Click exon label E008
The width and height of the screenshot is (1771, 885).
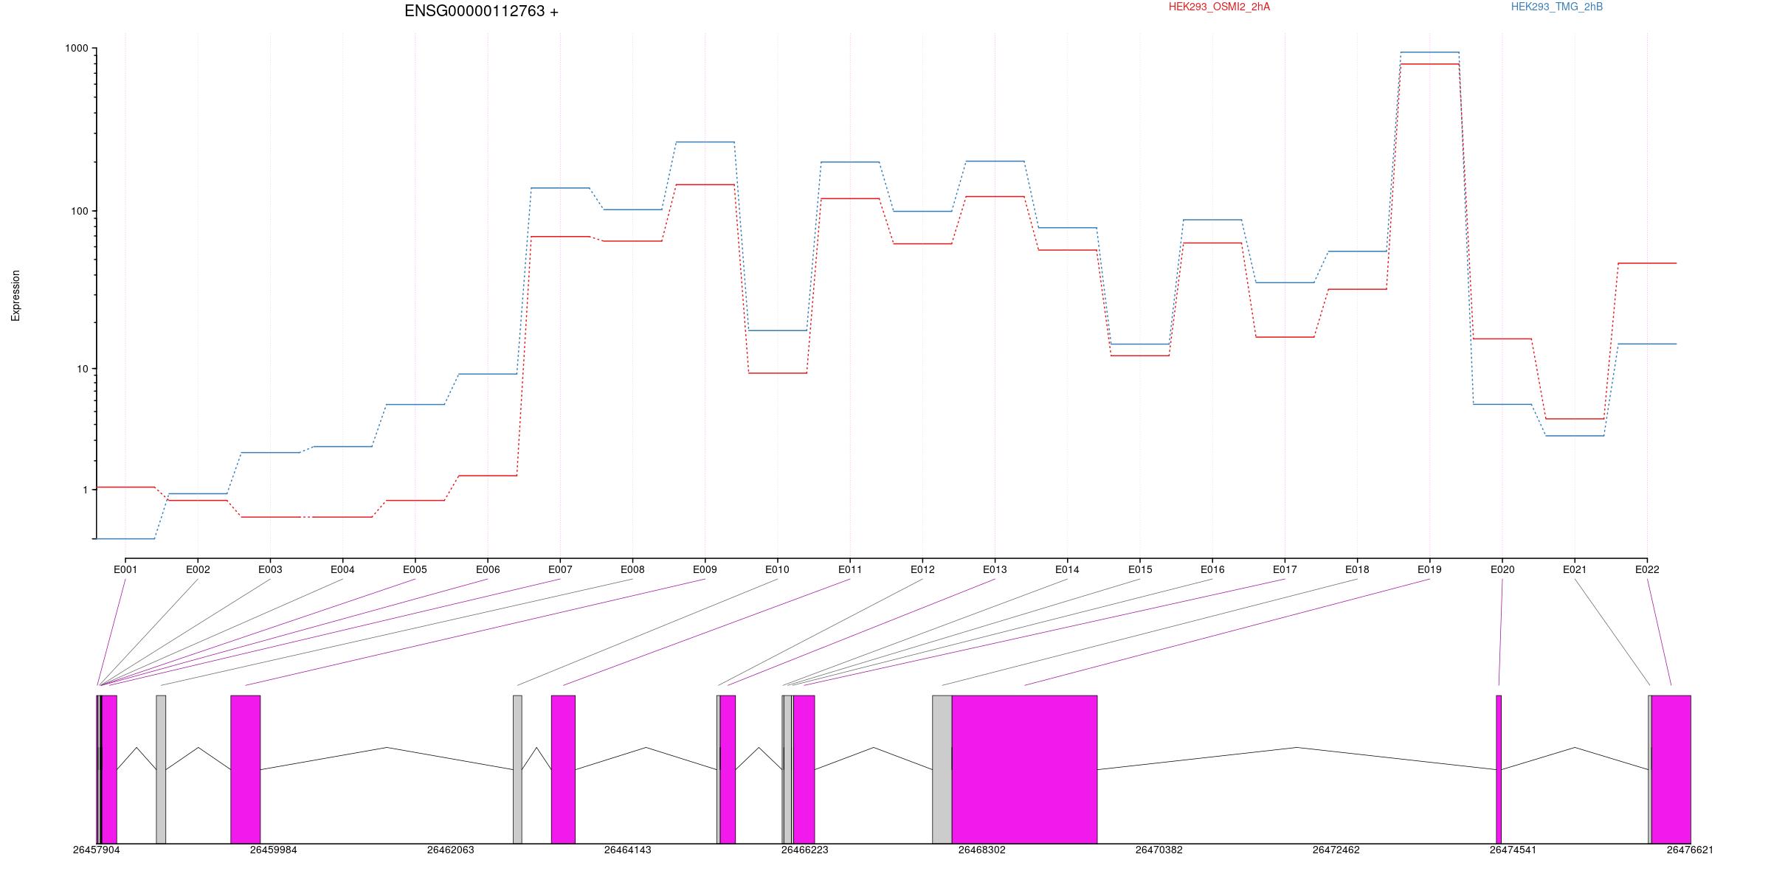[632, 569]
